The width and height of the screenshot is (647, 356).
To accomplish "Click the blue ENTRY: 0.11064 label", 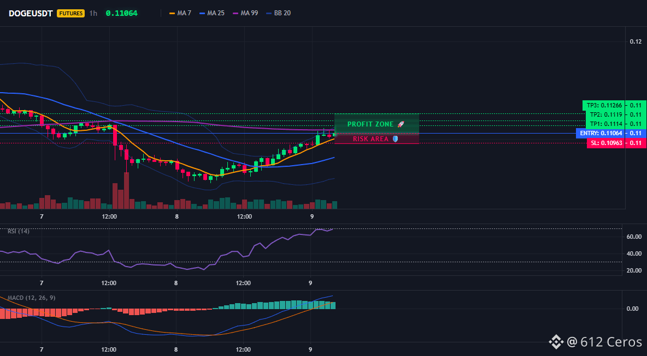I will tap(601, 134).
